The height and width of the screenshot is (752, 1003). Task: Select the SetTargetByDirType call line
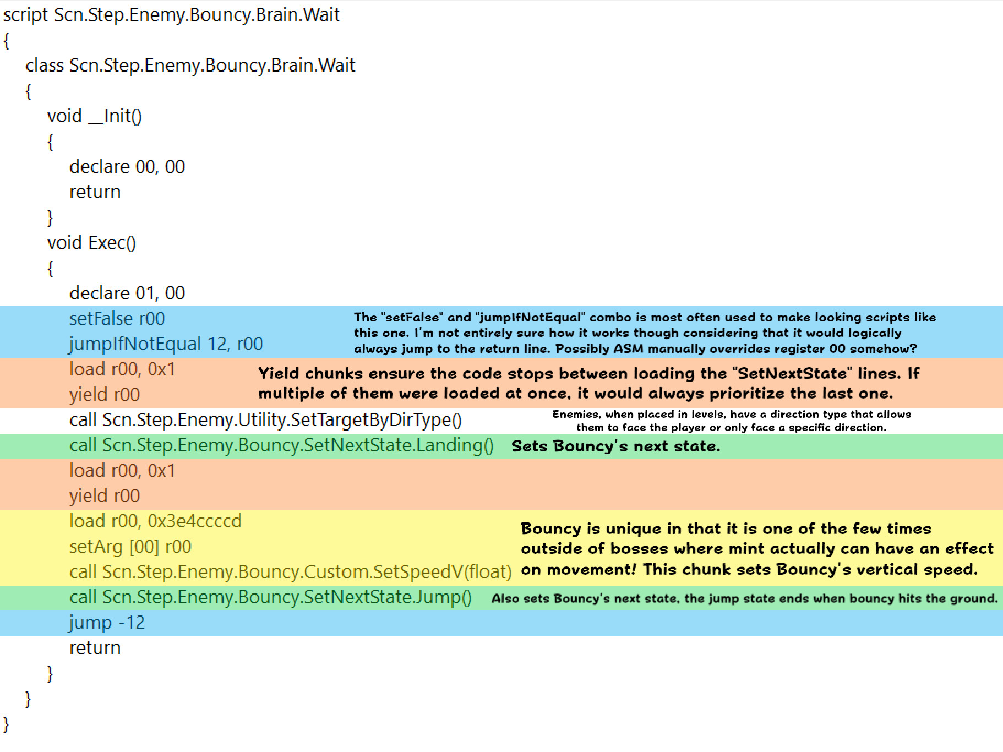click(x=266, y=419)
